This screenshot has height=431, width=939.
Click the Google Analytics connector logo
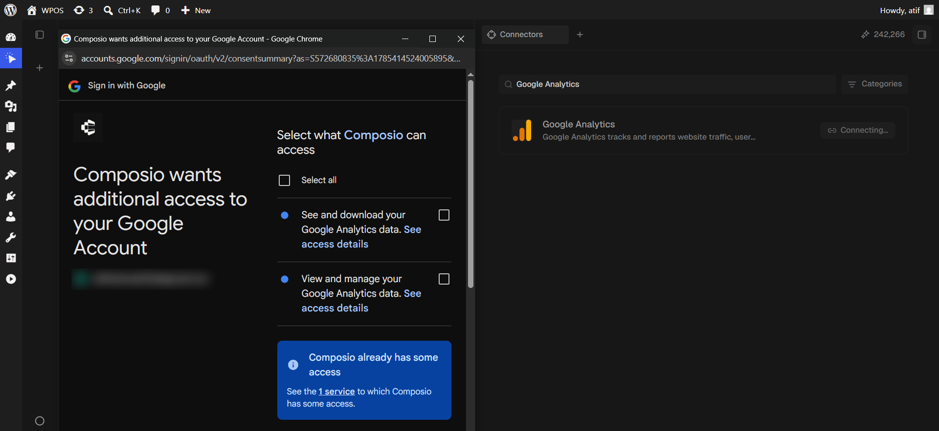click(522, 130)
